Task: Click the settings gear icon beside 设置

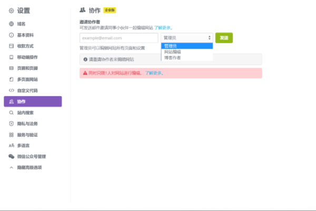Action: 11,11
